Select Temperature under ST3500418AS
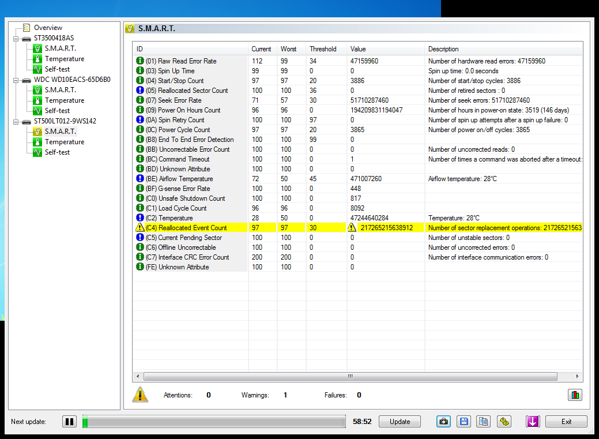 point(64,59)
